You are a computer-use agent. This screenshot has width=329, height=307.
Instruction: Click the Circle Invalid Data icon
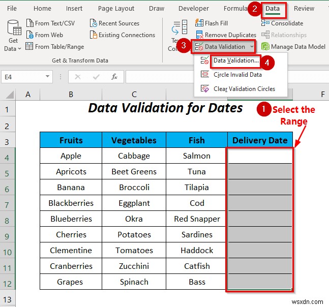205,74
